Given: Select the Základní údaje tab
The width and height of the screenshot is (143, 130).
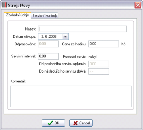Looking at the screenshot, I should point(17,15).
